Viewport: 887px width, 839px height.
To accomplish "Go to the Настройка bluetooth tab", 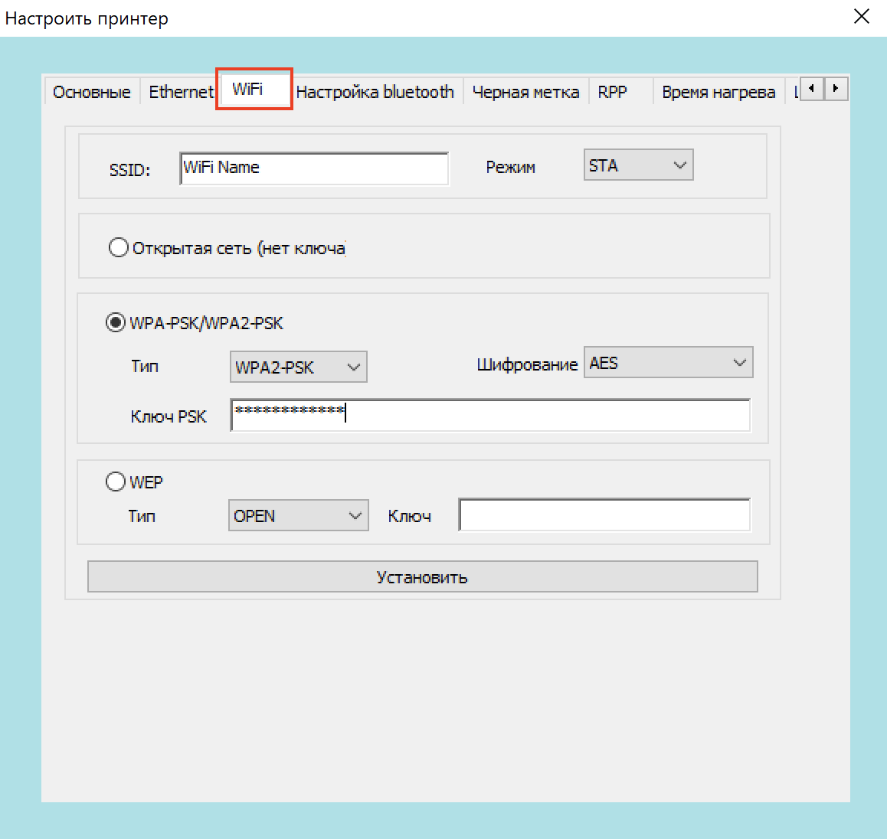I will (x=375, y=93).
